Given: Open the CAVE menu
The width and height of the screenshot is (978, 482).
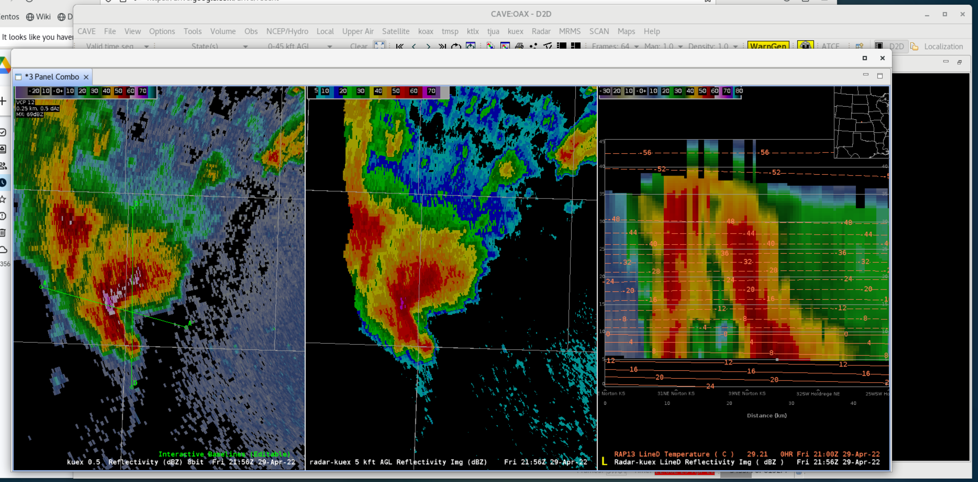Looking at the screenshot, I should tap(87, 32).
